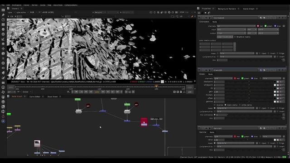Toggle the red channel checkbox in Colorspace

click(258, 26)
